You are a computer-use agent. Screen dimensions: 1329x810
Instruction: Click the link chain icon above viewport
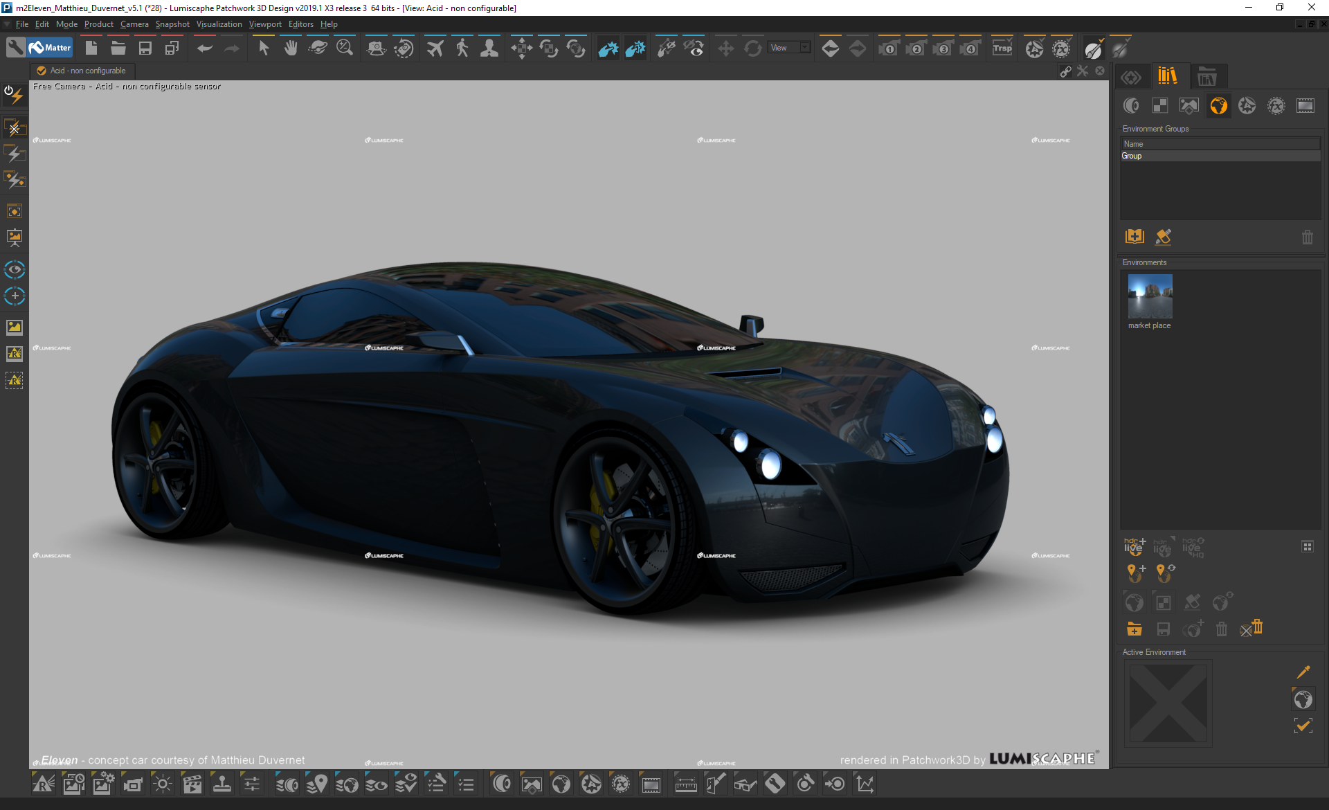pos(1066,71)
